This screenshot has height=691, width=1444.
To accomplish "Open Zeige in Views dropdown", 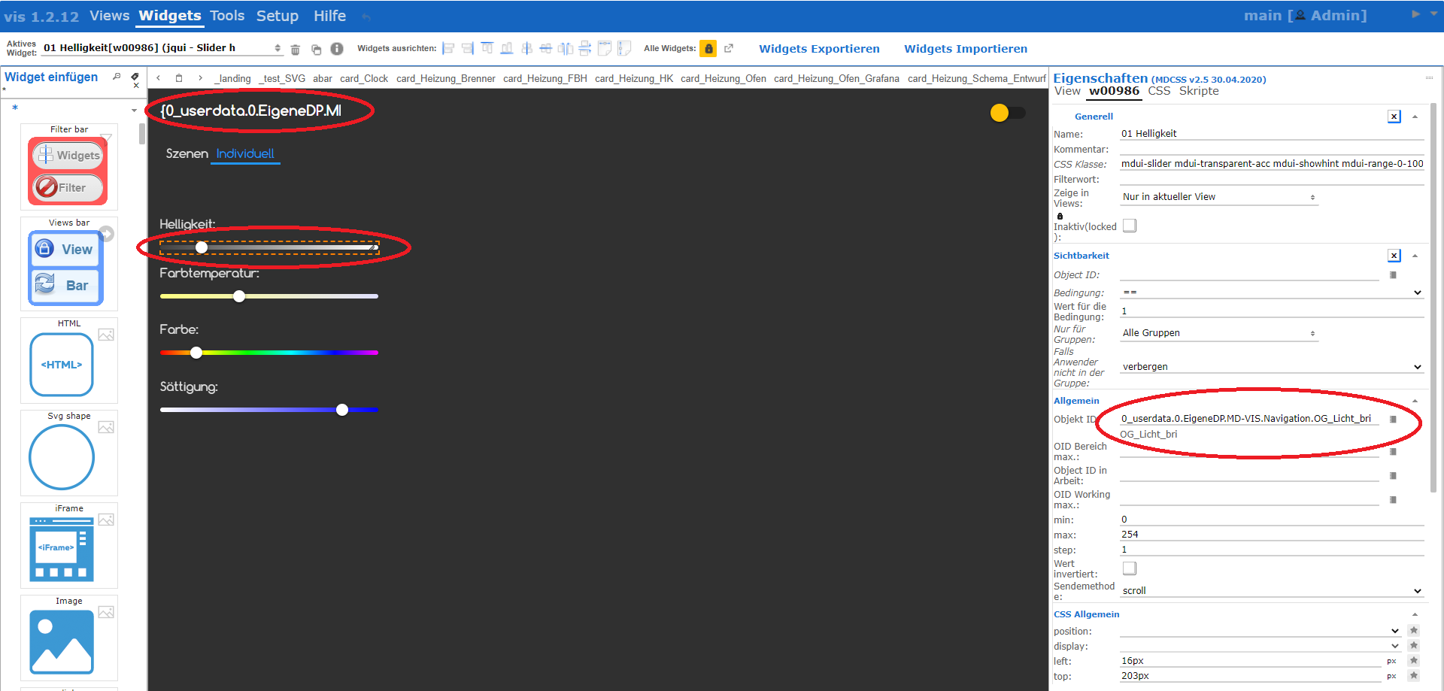I will click(1218, 197).
